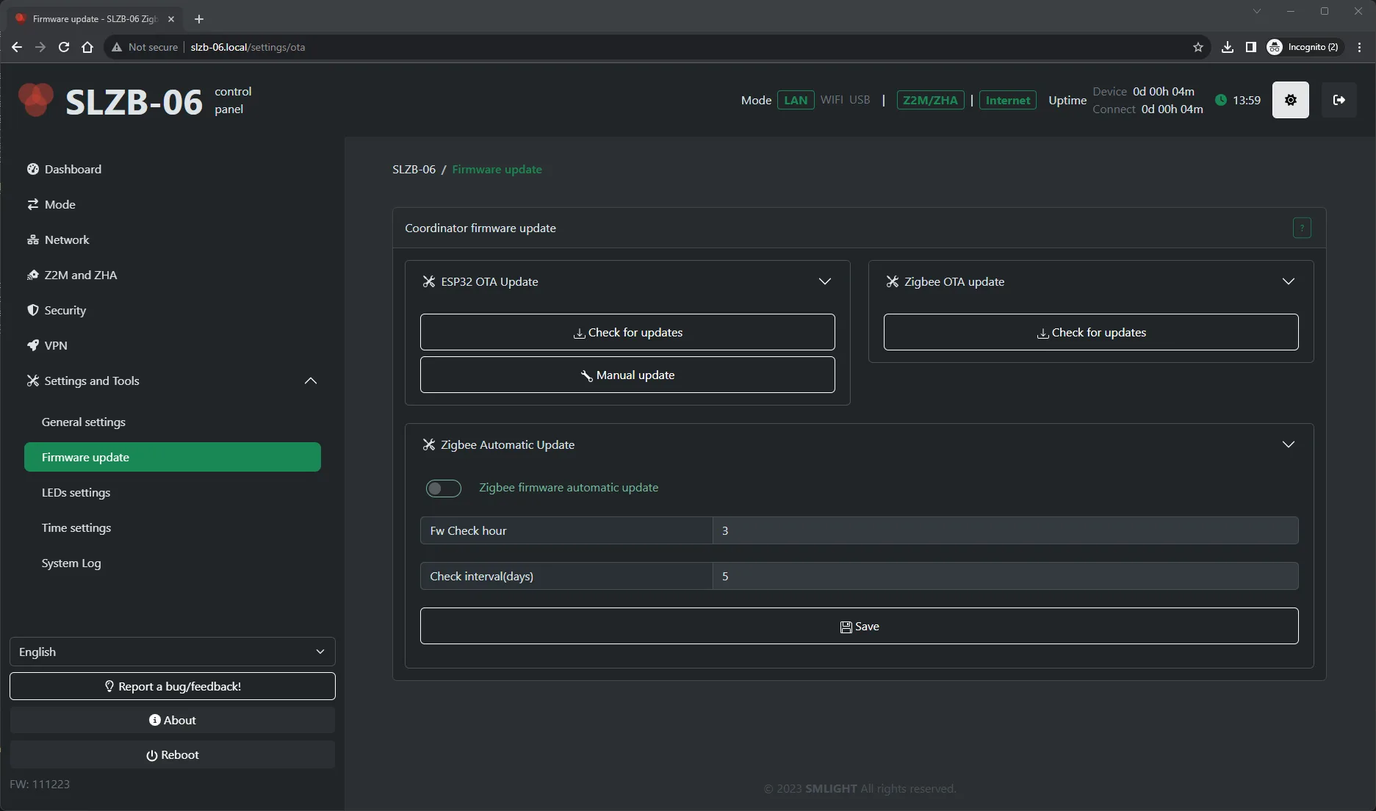This screenshot has width=1376, height=811.
Task: Reload the page in browser
Action: (64, 47)
